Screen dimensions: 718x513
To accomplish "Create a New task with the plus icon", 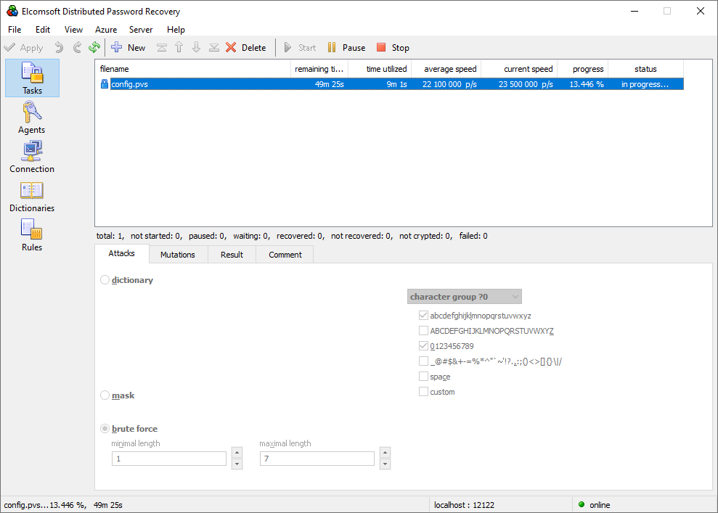I will [129, 47].
